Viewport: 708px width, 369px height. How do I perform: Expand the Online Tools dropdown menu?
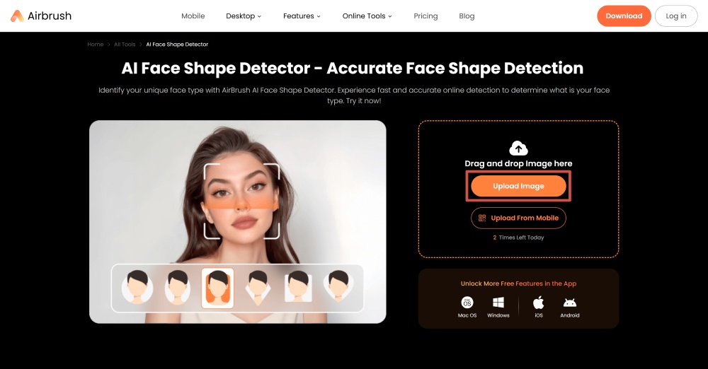(367, 16)
